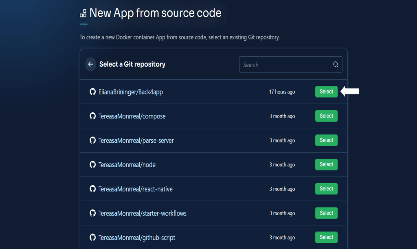Click the TereasaMonrreal/node repository name
This screenshot has height=249, width=417.
pyautogui.click(x=127, y=165)
